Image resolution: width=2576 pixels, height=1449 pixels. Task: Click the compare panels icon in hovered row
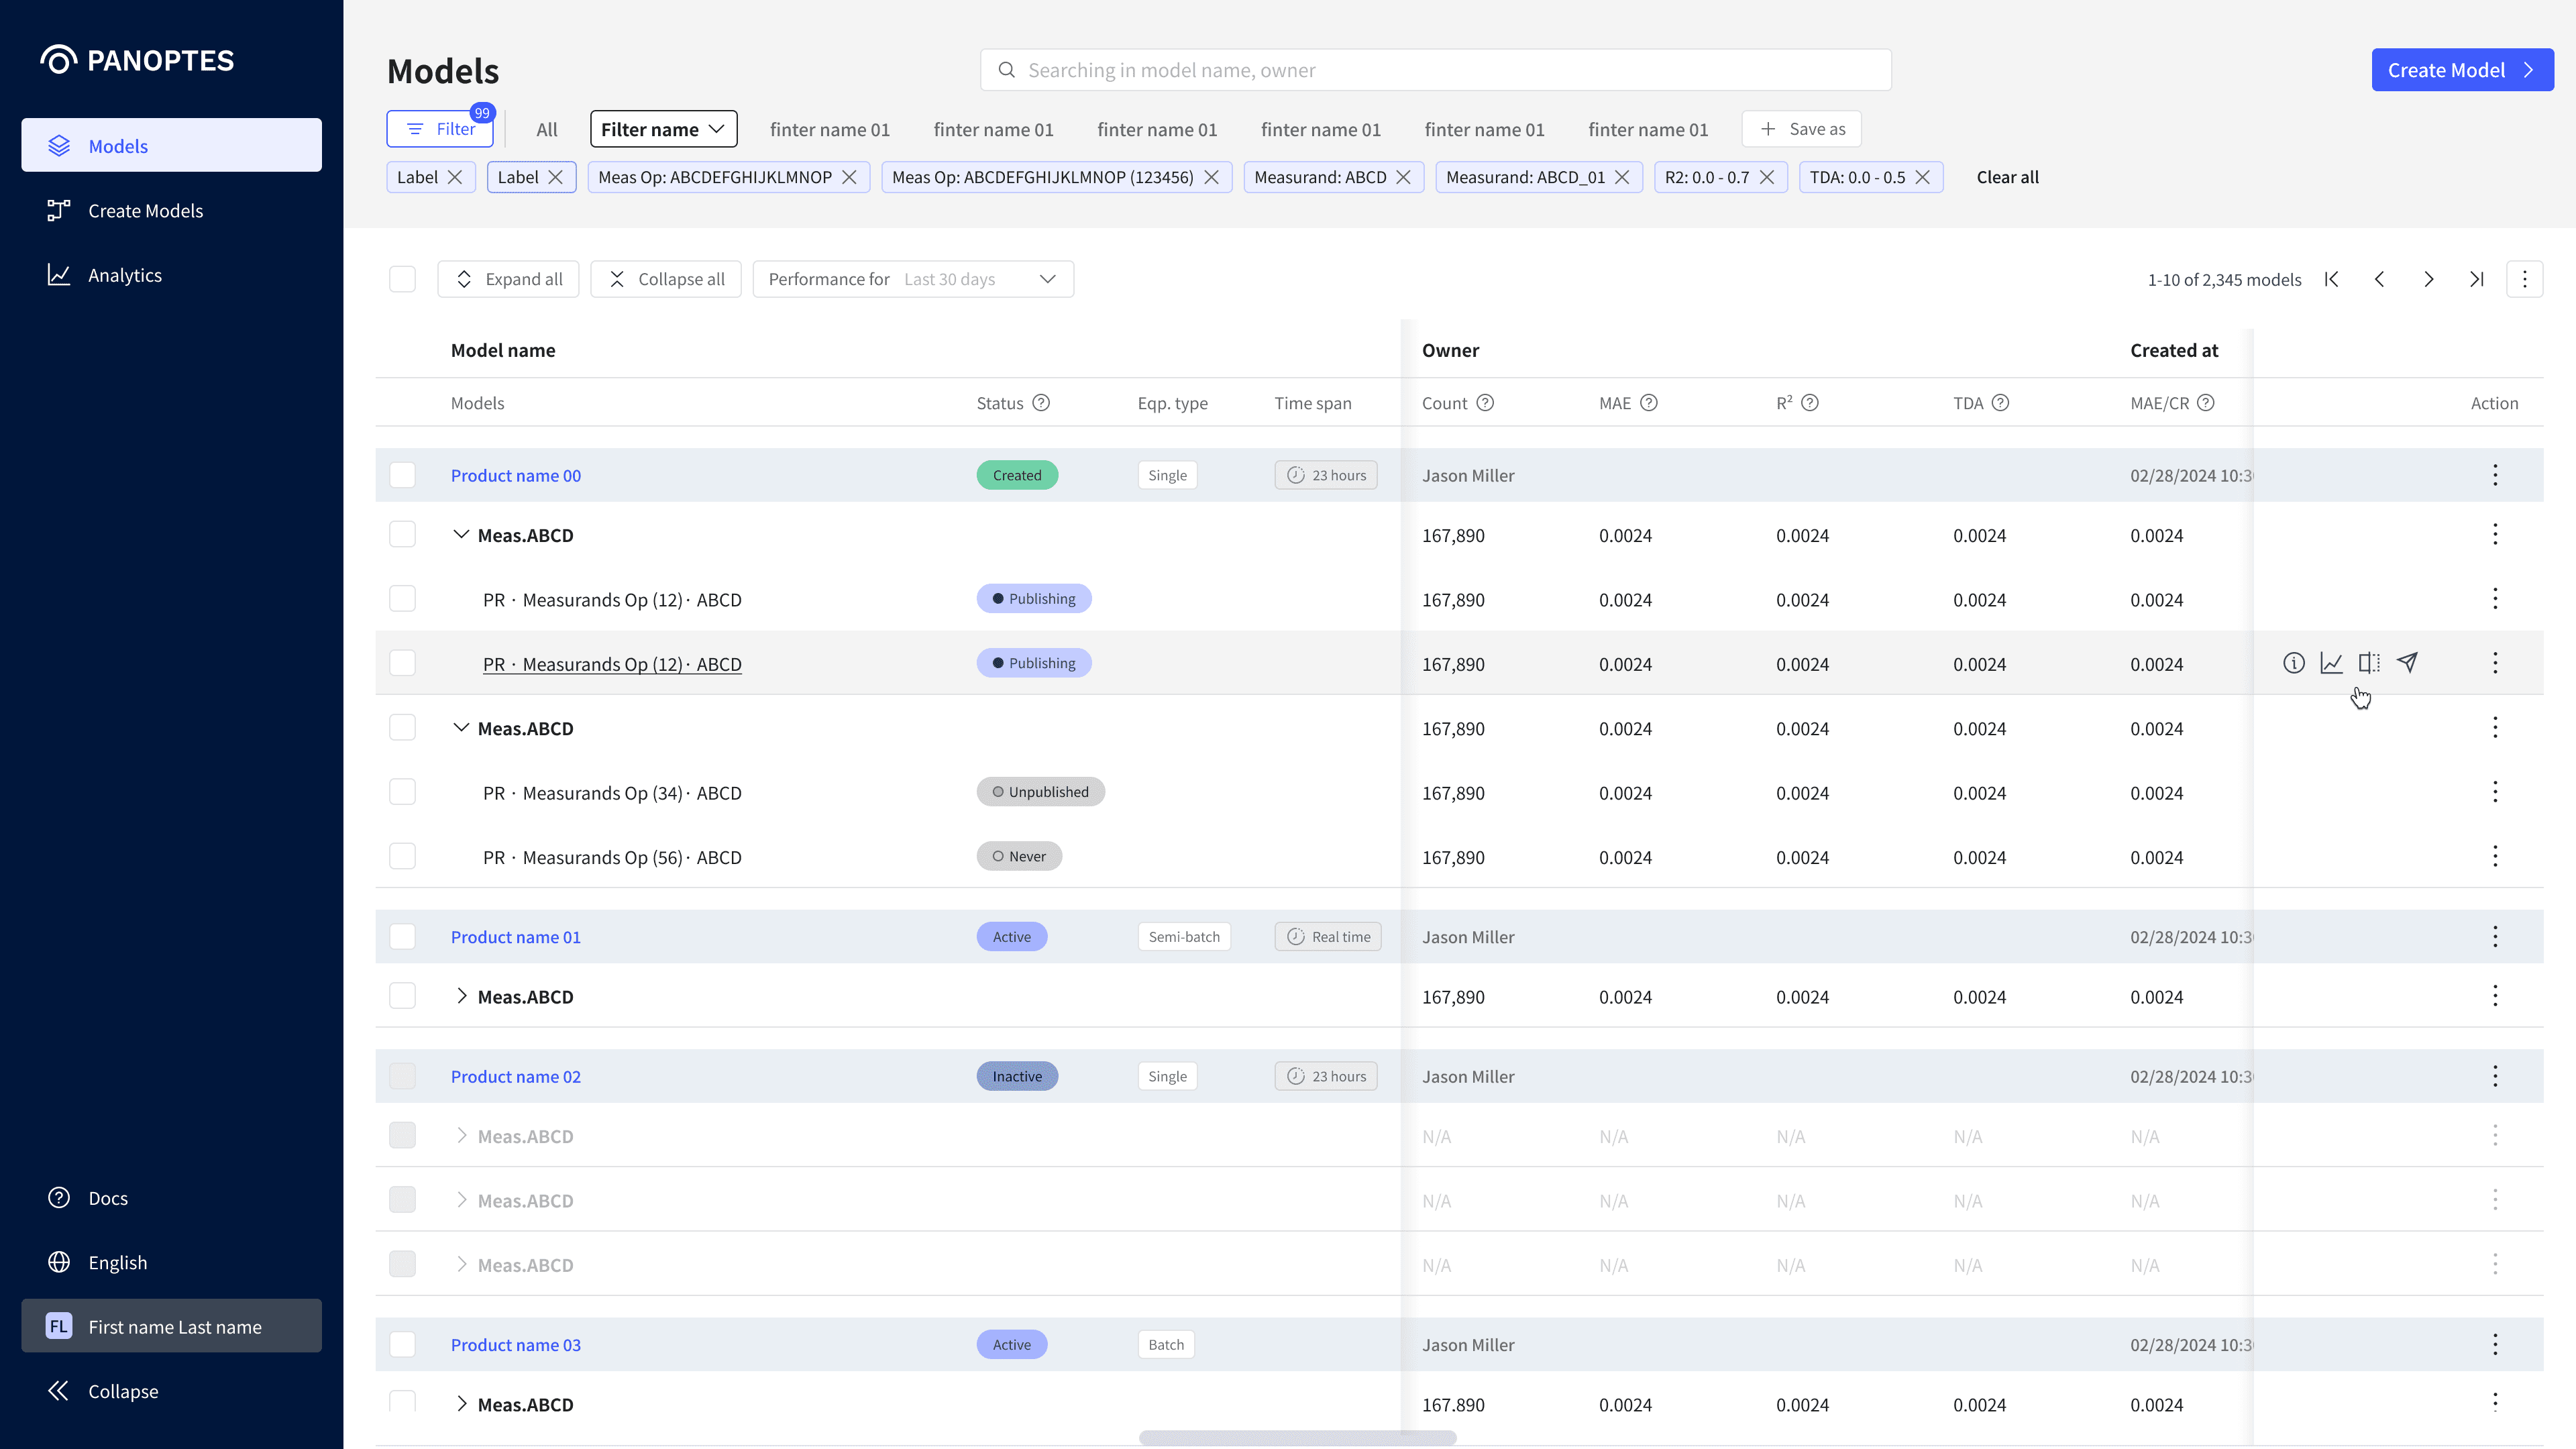2369,663
